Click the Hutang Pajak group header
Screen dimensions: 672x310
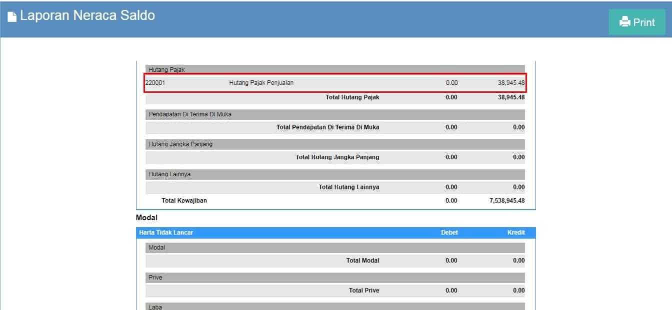[x=166, y=70]
